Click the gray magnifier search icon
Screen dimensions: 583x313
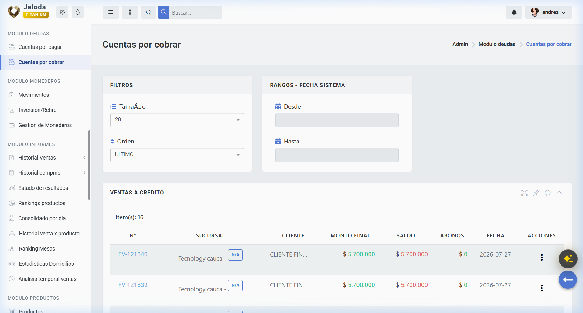coord(149,12)
